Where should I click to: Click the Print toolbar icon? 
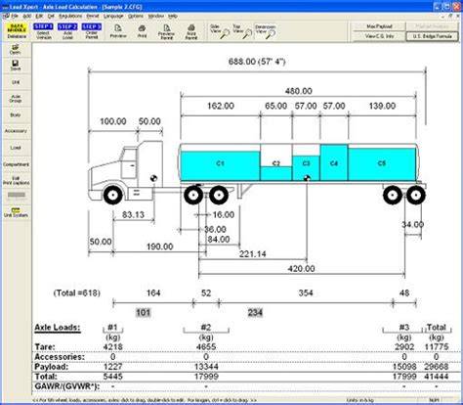click(x=142, y=31)
